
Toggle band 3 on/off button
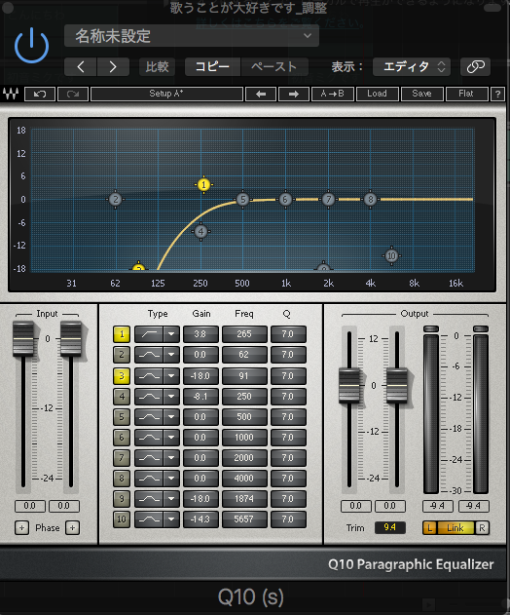[x=122, y=376]
